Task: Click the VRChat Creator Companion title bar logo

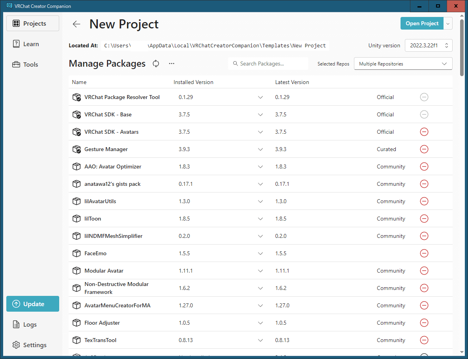Action: pyautogui.click(x=9, y=6)
